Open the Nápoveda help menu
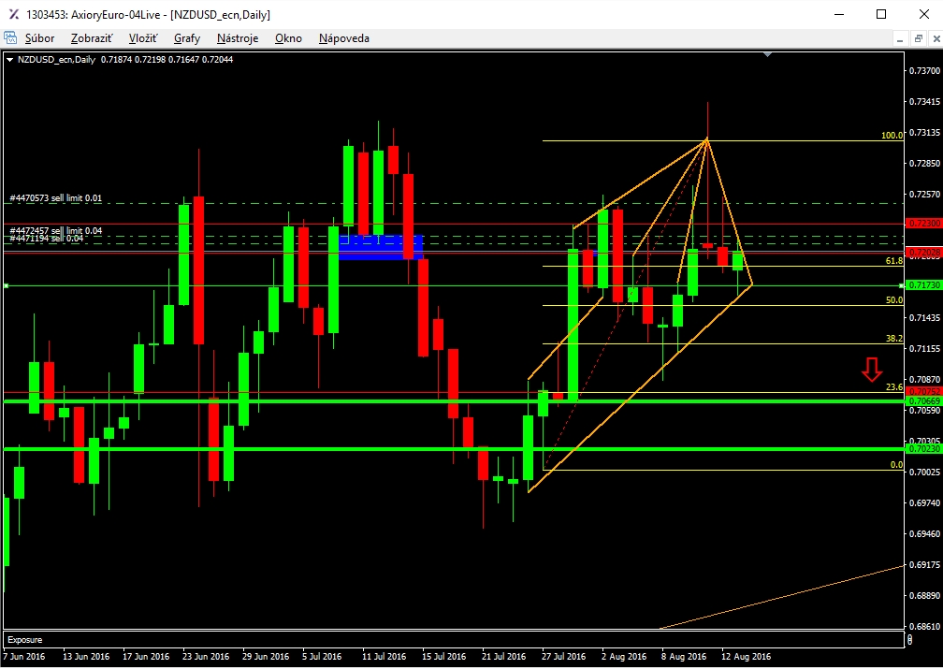The width and height of the screenshot is (943, 669). pyautogui.click(x=344, y=38)
